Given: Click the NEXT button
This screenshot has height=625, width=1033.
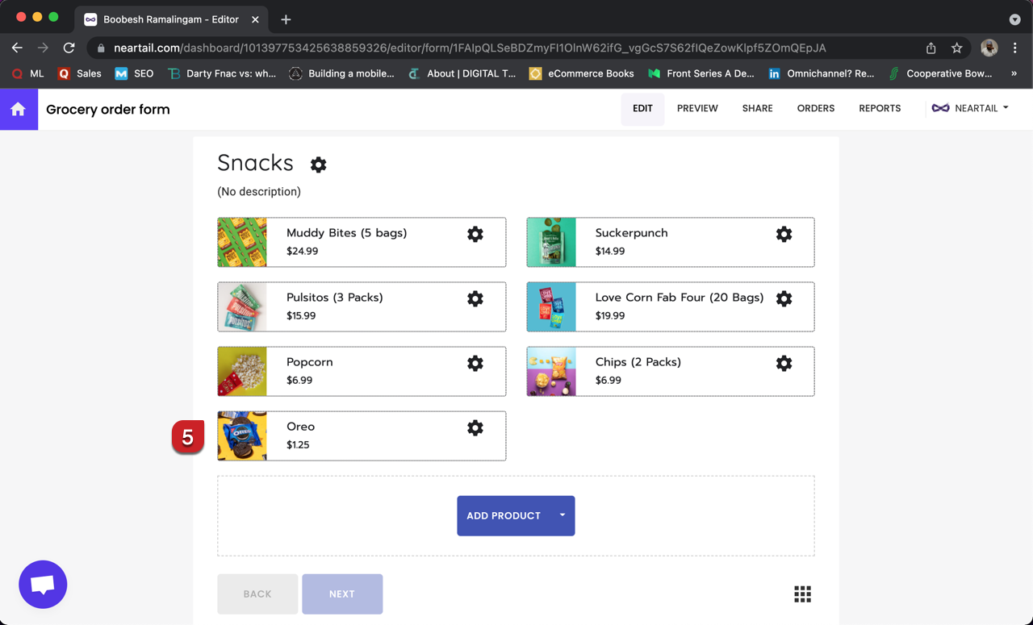Looking at the screenshot, I should (342, 594).
